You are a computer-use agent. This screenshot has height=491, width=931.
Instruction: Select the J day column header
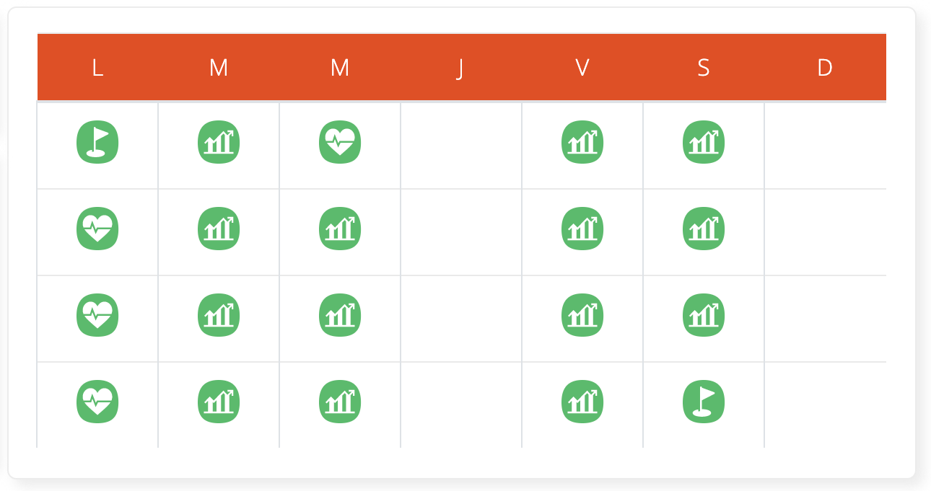point(461,68)
